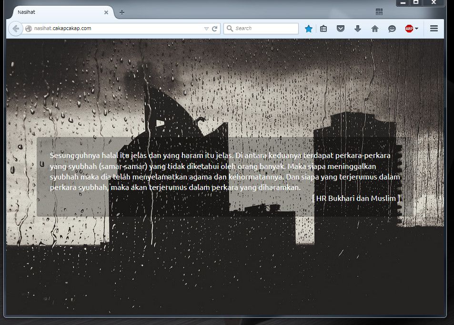Open the Downloads panel arrow icon
The image size is (454, 325).
tap(358, 29)
